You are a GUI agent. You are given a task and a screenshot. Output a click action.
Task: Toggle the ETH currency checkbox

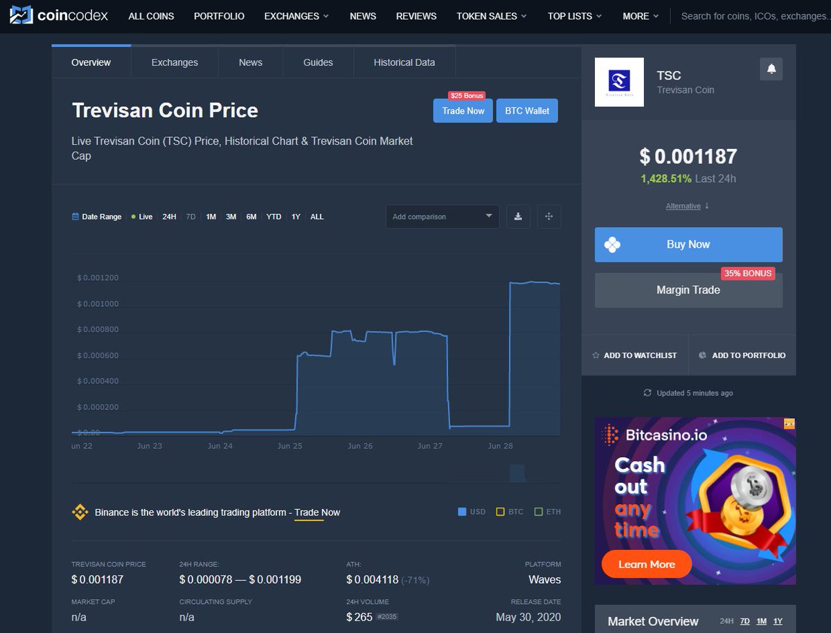538,512
